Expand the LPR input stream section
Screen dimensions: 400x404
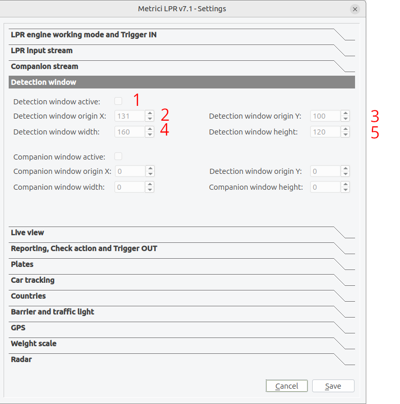point(182,51)
